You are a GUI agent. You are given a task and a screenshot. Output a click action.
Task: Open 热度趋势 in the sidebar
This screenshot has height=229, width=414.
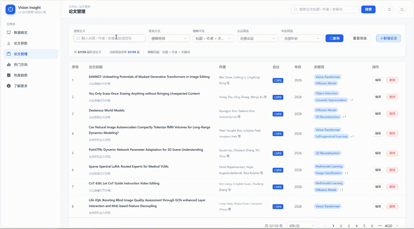pyautogui.click(x=31, y=75)
